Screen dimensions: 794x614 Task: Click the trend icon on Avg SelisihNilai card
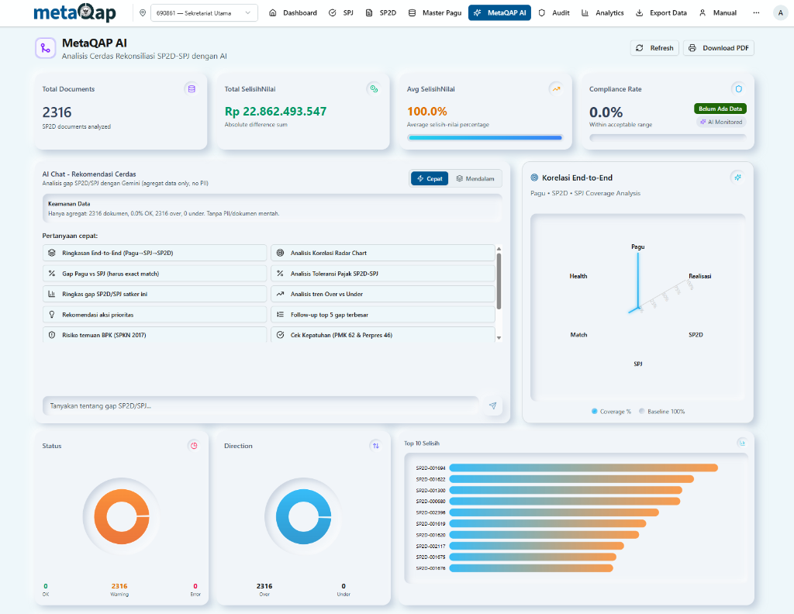pos(556,88)
